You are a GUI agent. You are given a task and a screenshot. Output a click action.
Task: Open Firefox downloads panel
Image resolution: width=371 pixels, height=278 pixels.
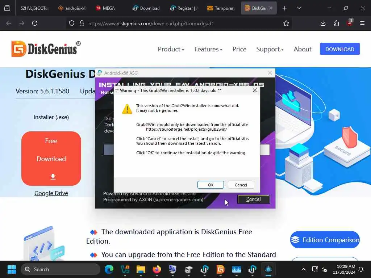pos(323,23)
